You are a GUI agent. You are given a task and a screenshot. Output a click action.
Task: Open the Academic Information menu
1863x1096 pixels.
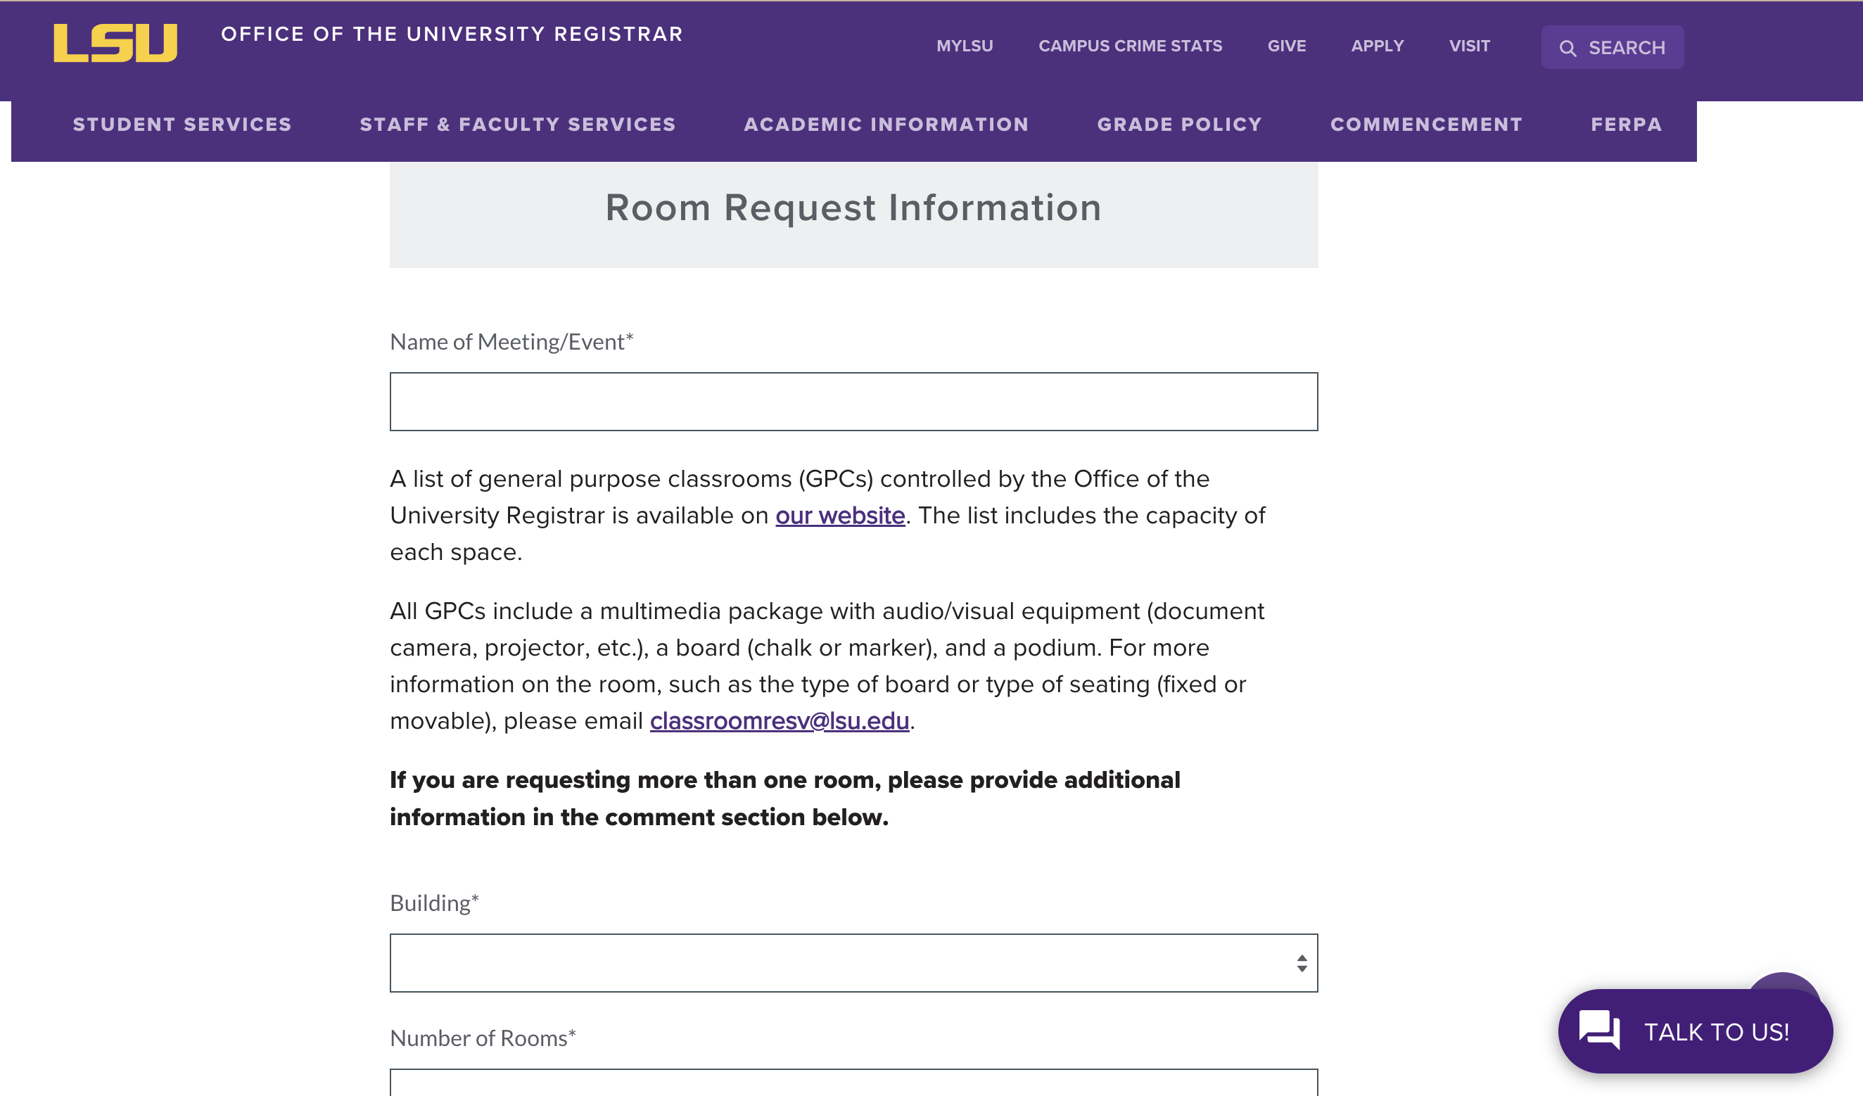click(x=886, y=124)
